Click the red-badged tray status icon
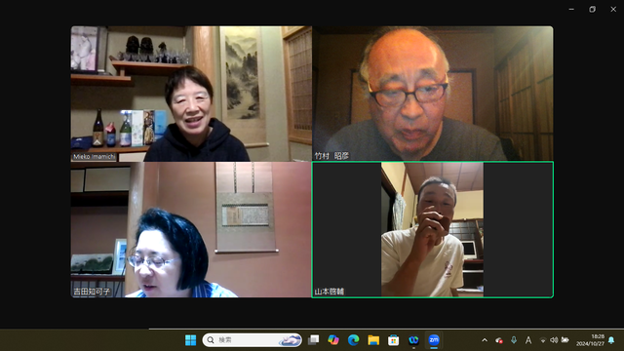Viewport: 624px width, 351px height. 499,340
